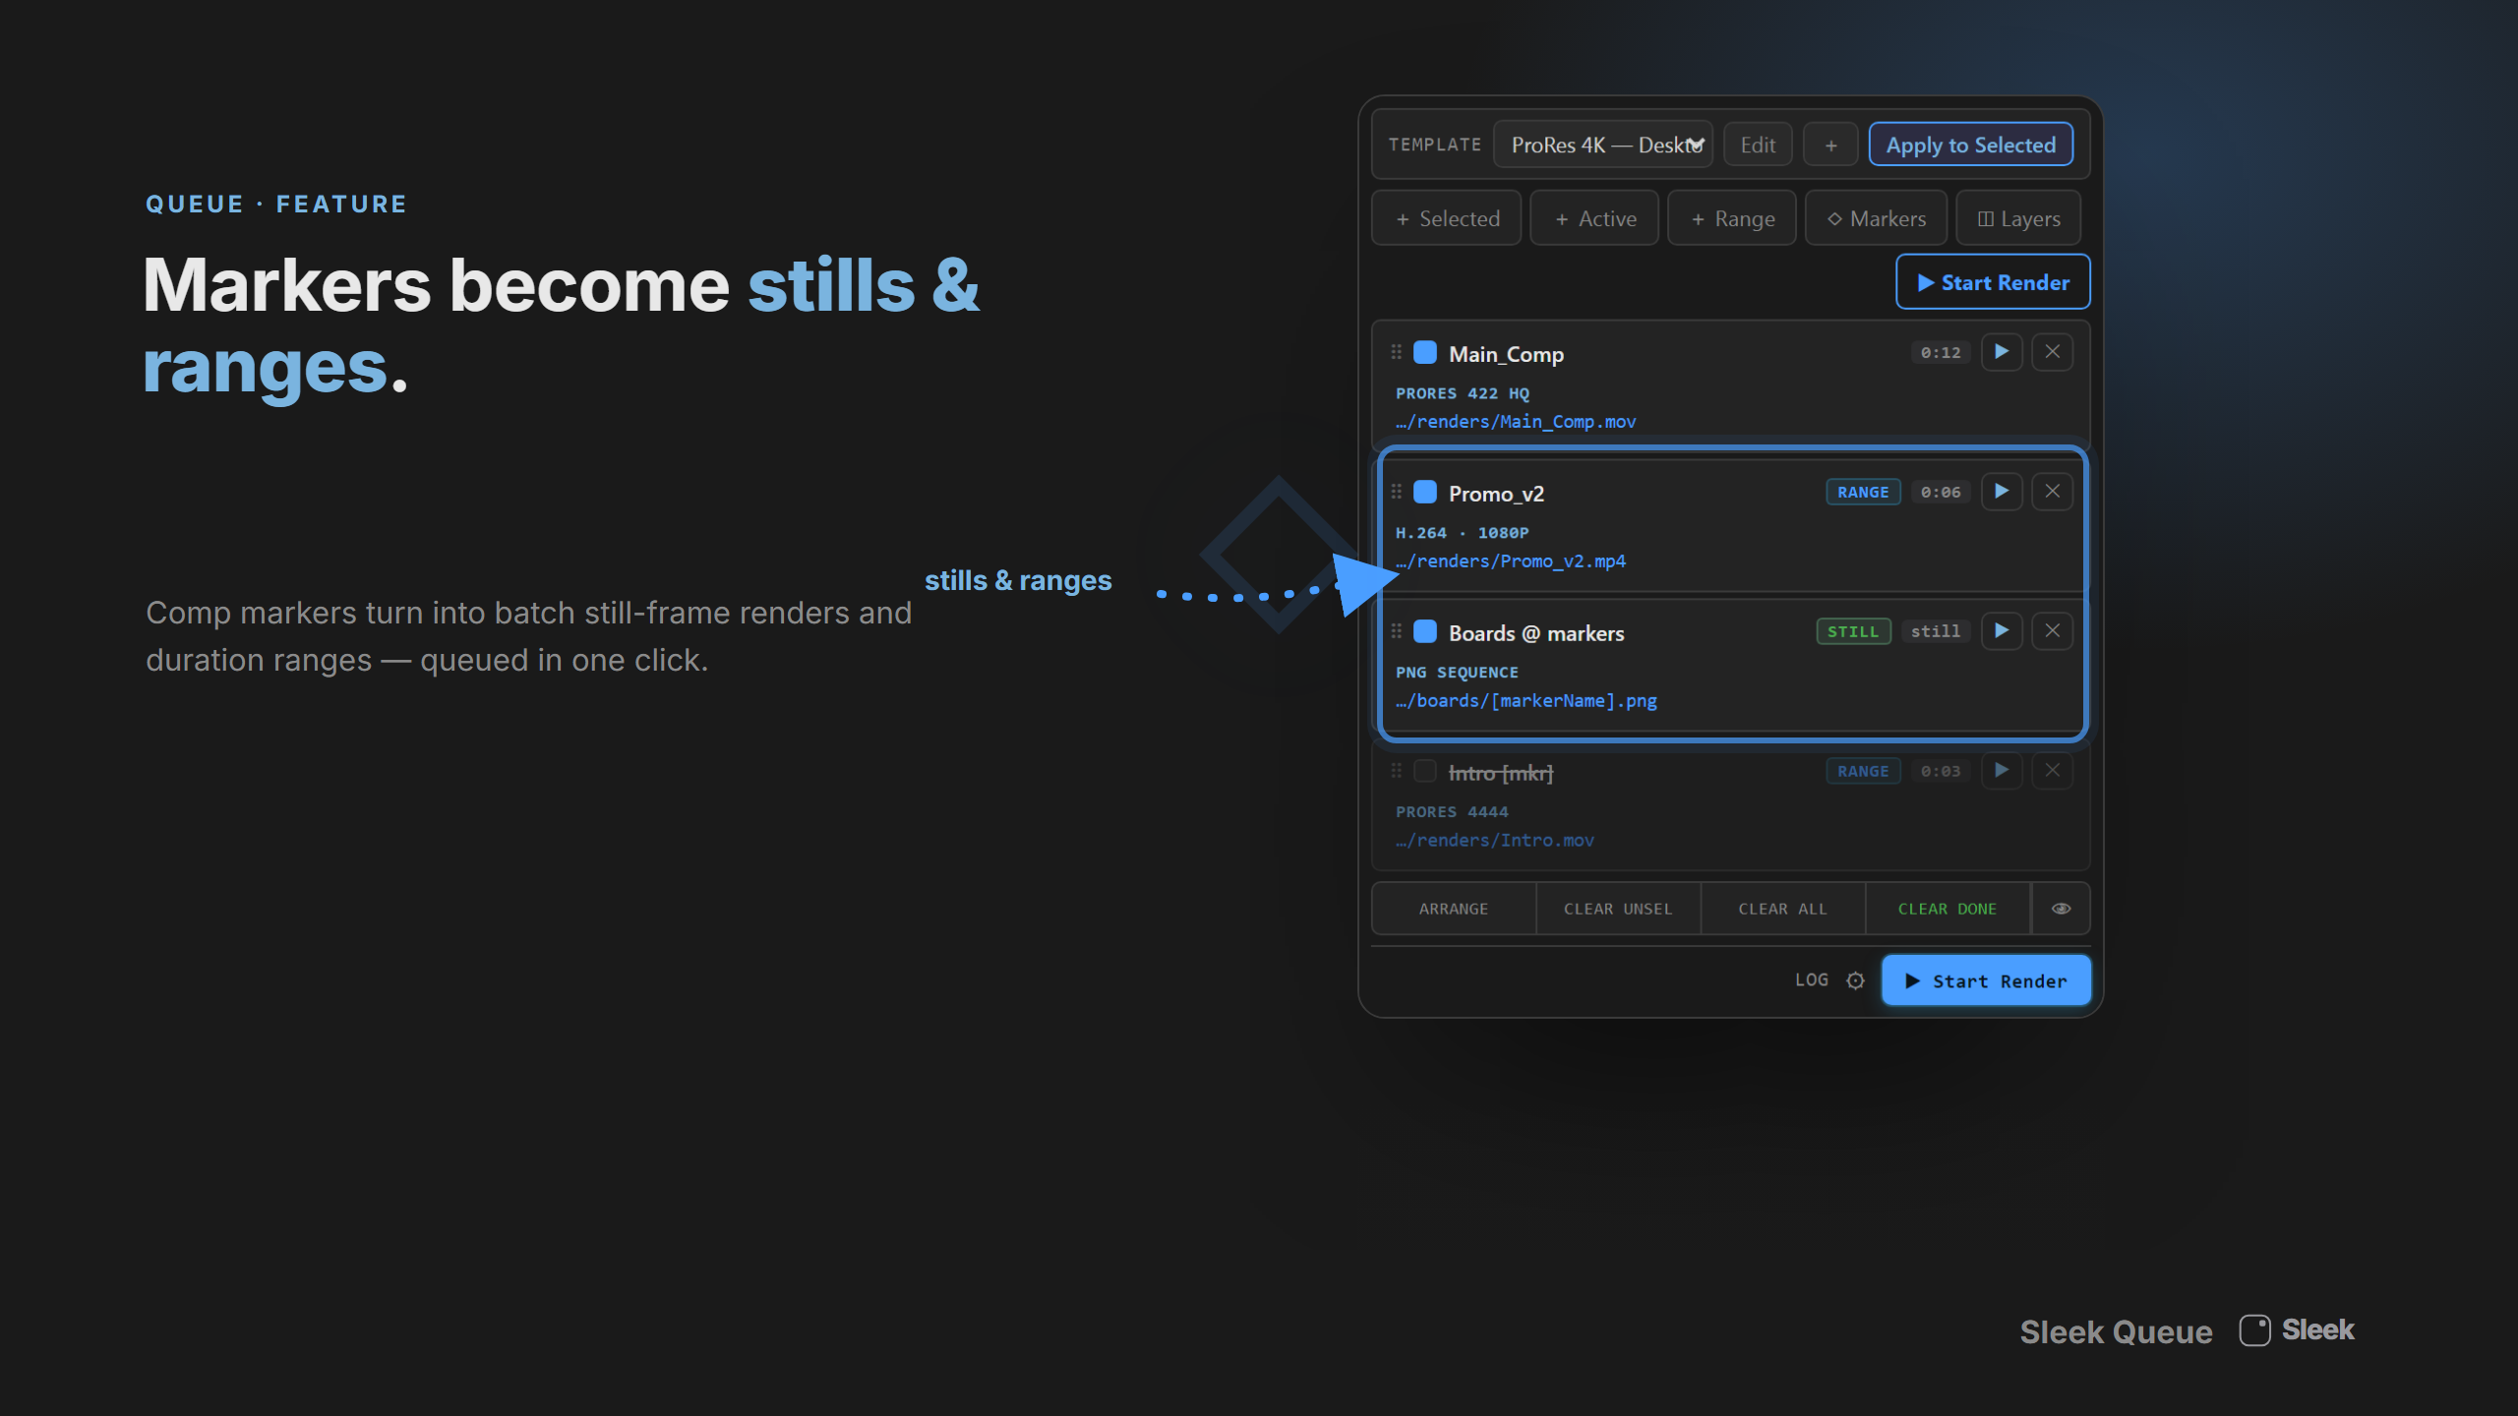Click the 0:03 duration on Intro row
This screenshot has height=1416, width=2518.
[1941, 772]
